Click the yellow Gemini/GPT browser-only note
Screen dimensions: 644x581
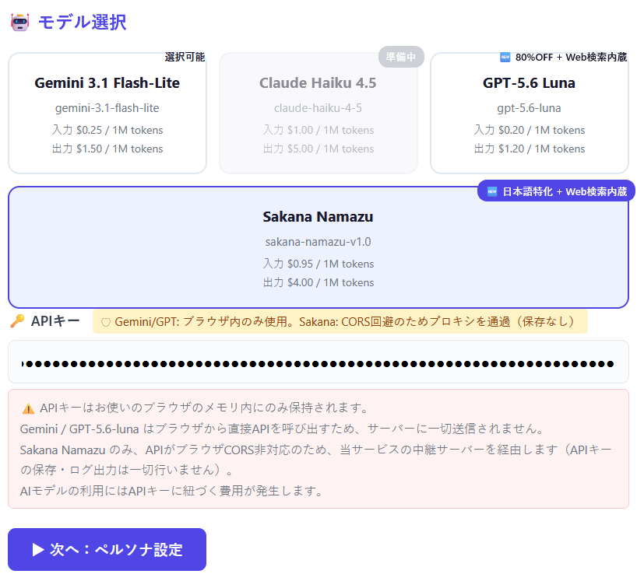[340, 322]
